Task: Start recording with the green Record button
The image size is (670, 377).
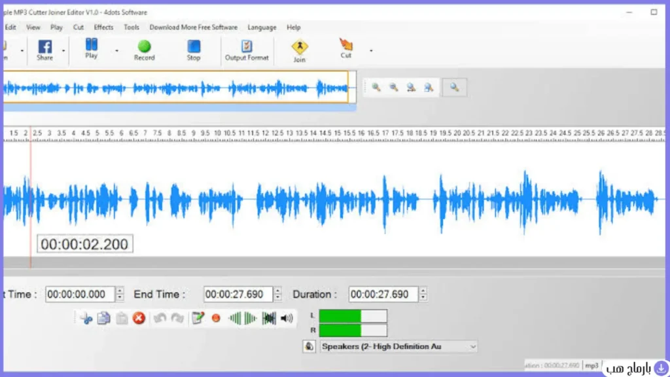Action: click(145, 50)
